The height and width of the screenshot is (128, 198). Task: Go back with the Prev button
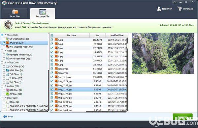(8, 116)
